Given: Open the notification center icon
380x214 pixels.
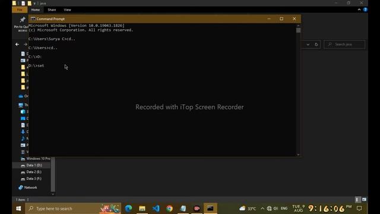Looking at the screenshot, I should click(359, 209).
